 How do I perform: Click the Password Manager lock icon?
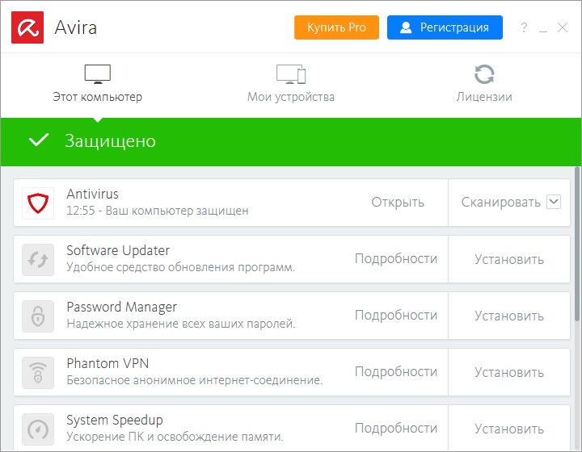(38, 316)
